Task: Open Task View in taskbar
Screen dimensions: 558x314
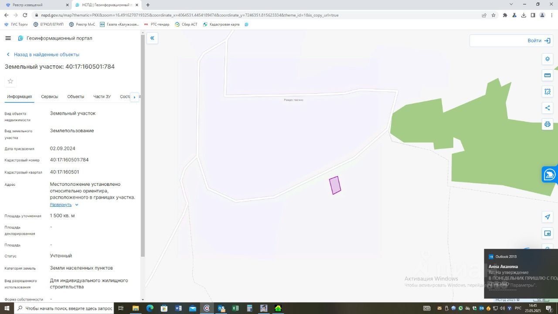Action: point(121,308)
